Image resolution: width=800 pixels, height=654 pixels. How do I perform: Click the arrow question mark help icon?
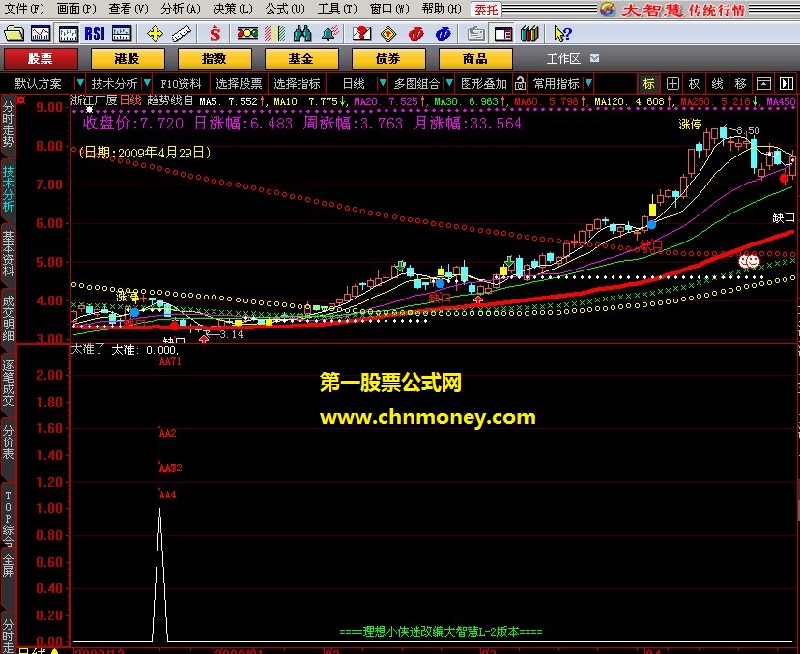562,34
